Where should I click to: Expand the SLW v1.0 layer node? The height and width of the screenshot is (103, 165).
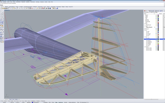tap(145, 29)
